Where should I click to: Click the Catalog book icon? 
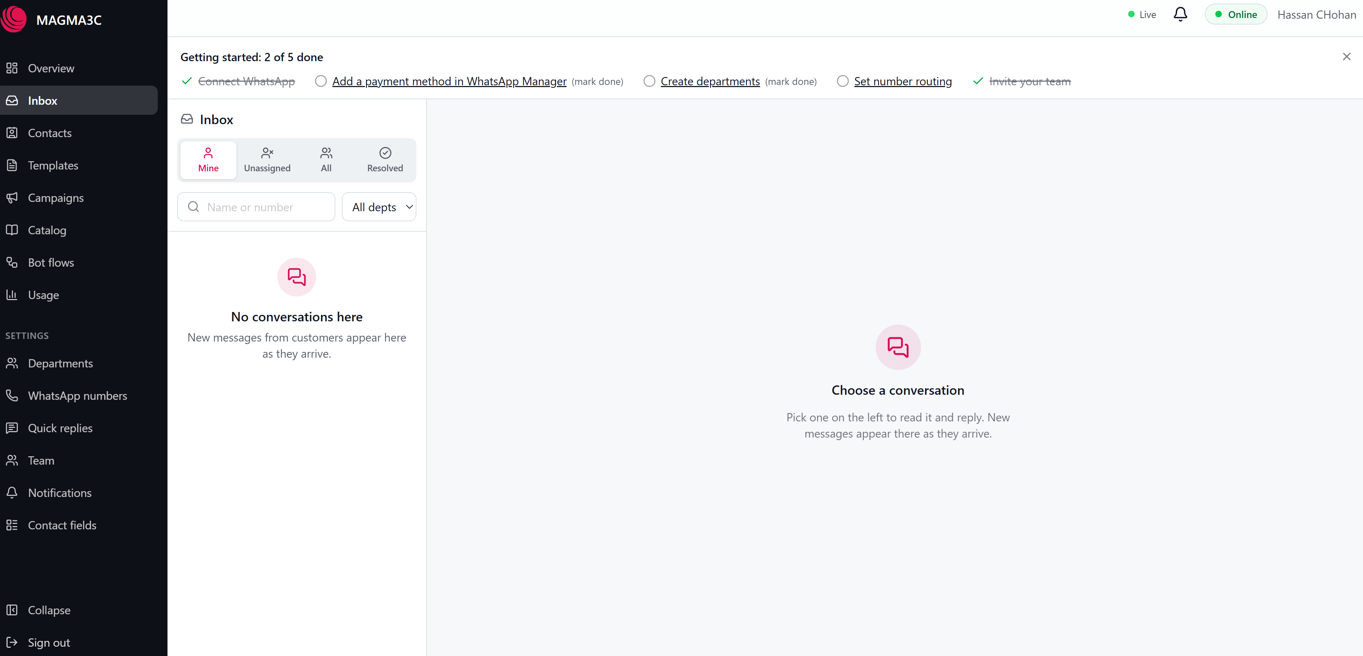click(x=12, y=230)
